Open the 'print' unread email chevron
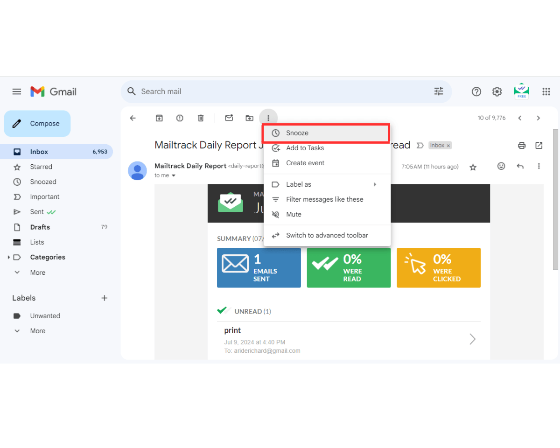Image resolution: width=560 pixels, height=448 pixels. click(x=472, y=339)
